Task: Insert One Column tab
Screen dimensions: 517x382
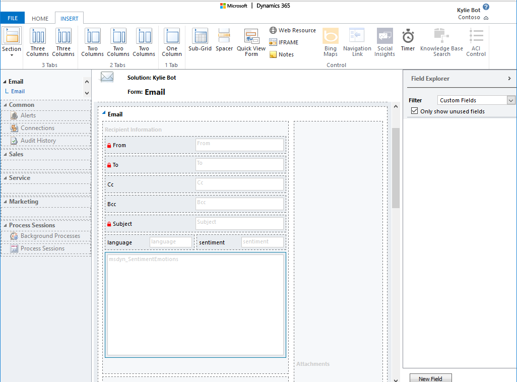Action: pos(172,42)
